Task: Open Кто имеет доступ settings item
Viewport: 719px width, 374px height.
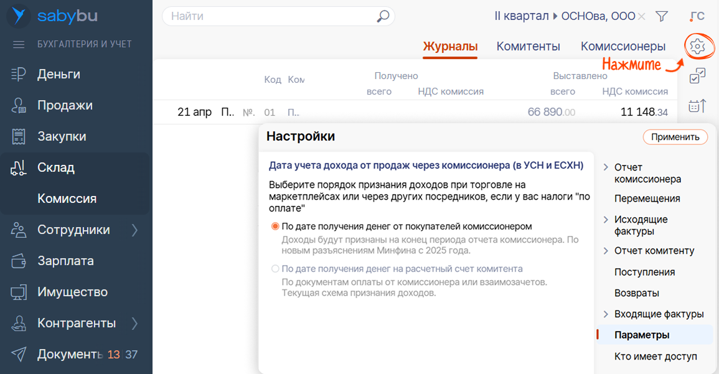Action: coord(655,357)
